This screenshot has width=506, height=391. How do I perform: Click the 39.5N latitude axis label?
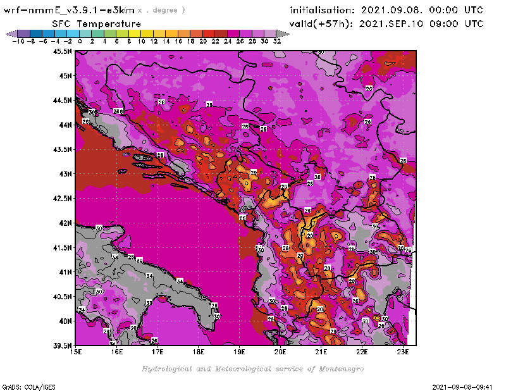63,345
